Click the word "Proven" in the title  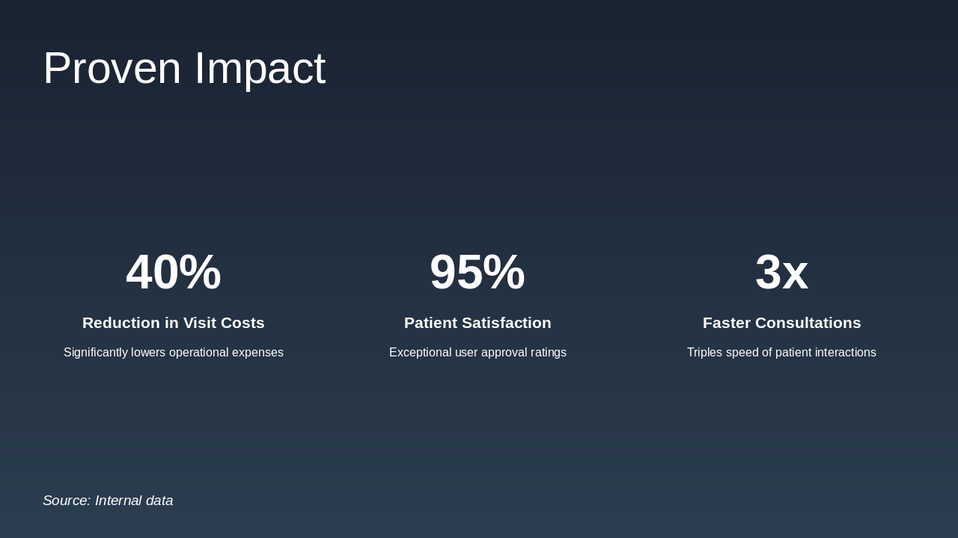[x=112, y=68]
